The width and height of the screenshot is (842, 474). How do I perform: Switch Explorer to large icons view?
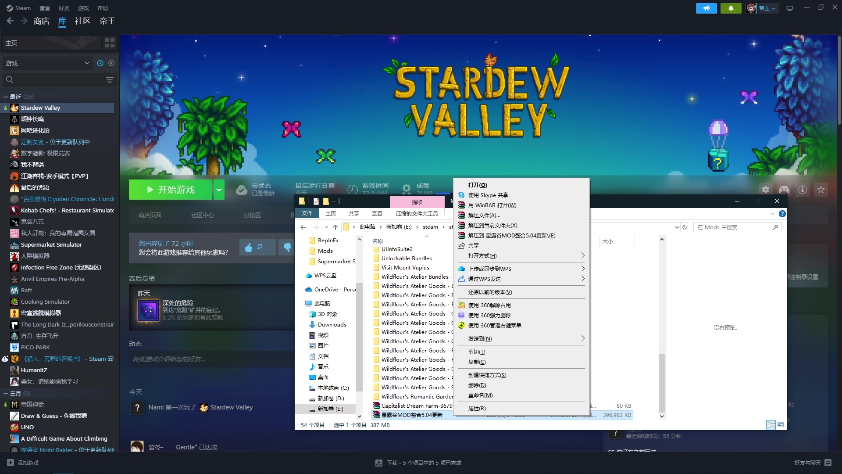781,425
